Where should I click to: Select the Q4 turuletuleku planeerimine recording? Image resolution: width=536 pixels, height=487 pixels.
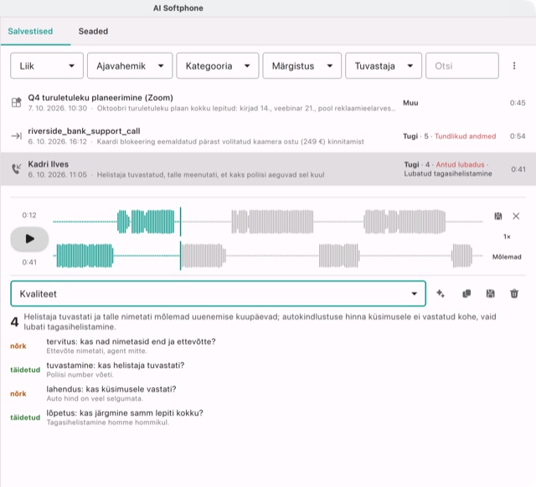pyautogui.click(x=268, y=102)
